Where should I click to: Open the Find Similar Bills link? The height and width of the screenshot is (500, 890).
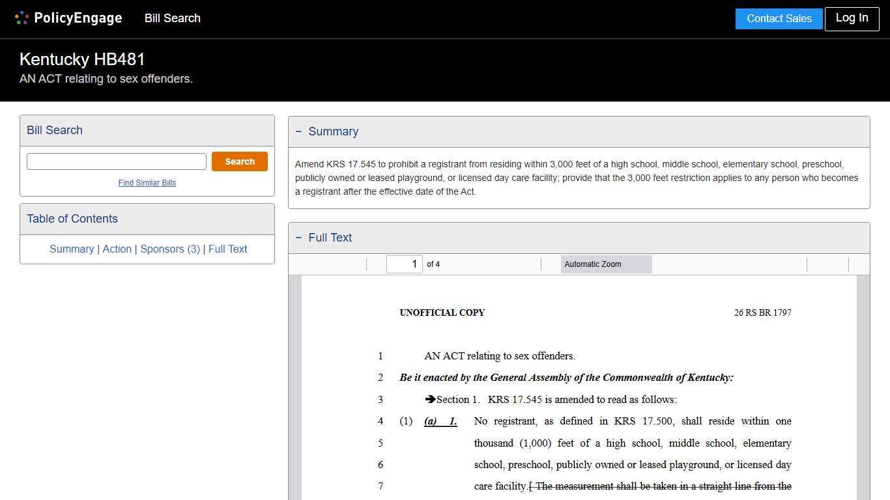tap(147, 183)
